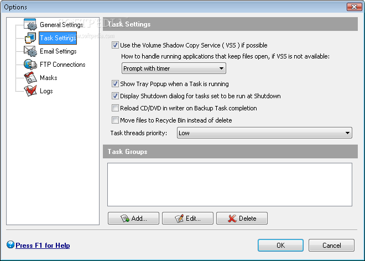The width and height of the screenshot is (365, 261).
Task: Uncheck Use the Volume Shadow Copy Service
Action: (x=115, y=45)
